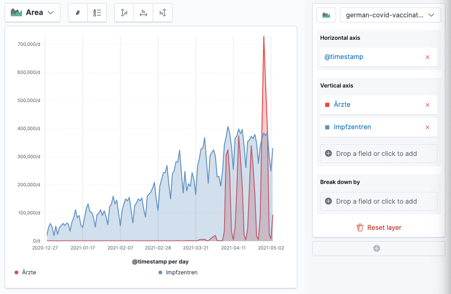Delete the Impfzentren series
Screen dimensions: 451x294
click(x=427, y=127)
